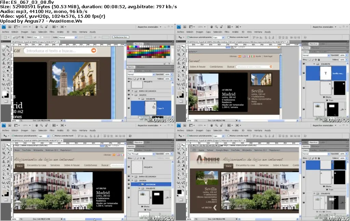Launch Bridge from the 00:01:50 frame
This screenshot has height=221, width=350.
tap(10, 27)
